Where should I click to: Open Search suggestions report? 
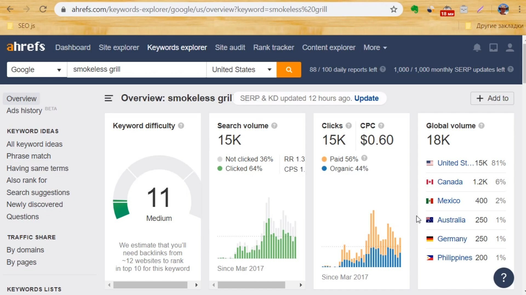point(38,193)
